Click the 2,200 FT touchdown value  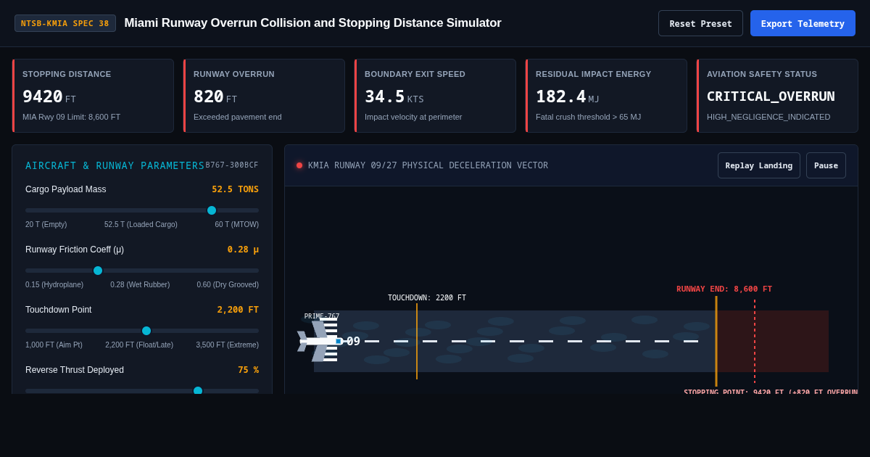[x=238, y=310]
